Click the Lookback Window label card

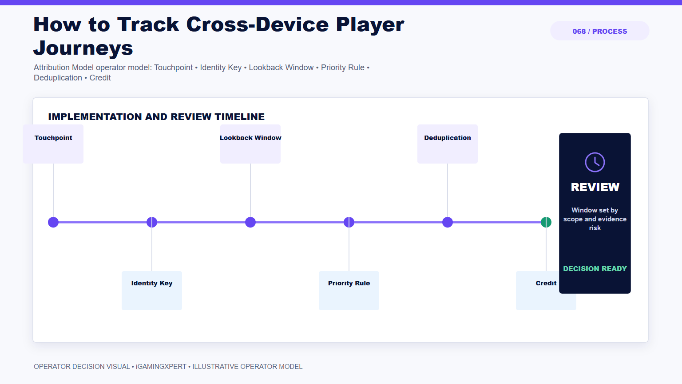250,144
